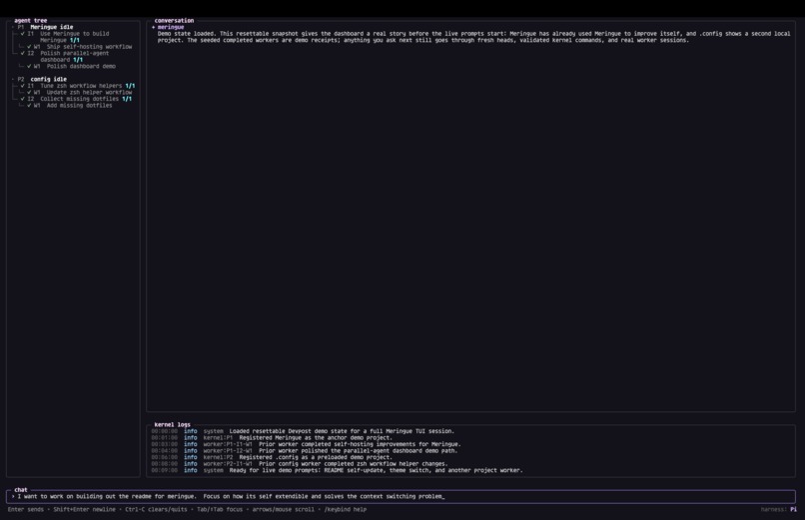805x520 pixels.
Task: Click the checkmark beside 'Ship self-hosting workflow'
Action: click(x=29, y=47)
